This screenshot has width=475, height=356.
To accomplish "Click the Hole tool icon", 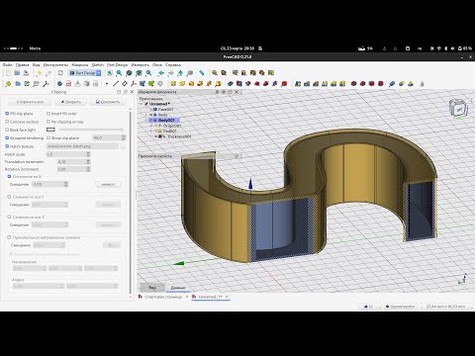I will (239, 84).
